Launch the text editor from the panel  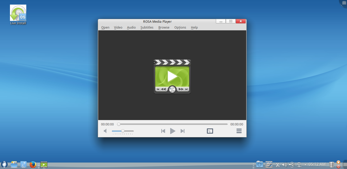(23, 165)
